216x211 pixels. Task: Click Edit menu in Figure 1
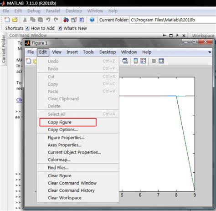click(x=43, y=52)
